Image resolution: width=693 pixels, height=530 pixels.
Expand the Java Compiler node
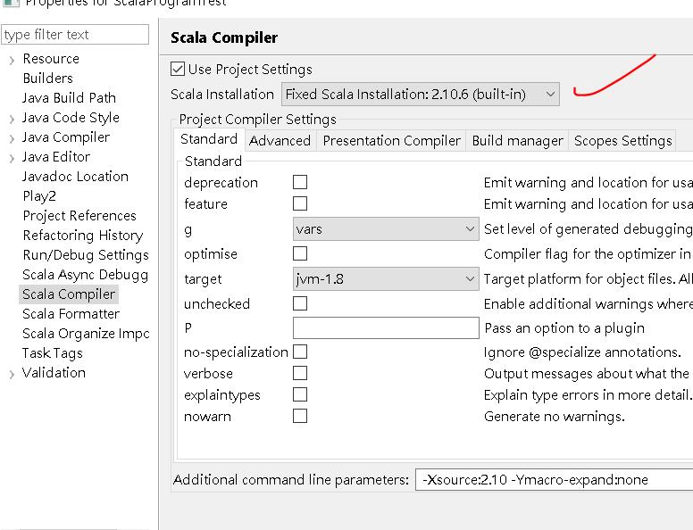pos(12,138)
